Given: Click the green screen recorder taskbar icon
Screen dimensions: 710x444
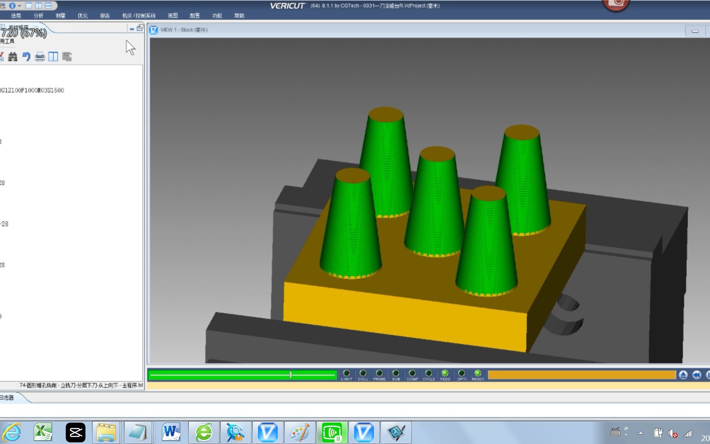Looking at the screenshot, I should point(332,432).
